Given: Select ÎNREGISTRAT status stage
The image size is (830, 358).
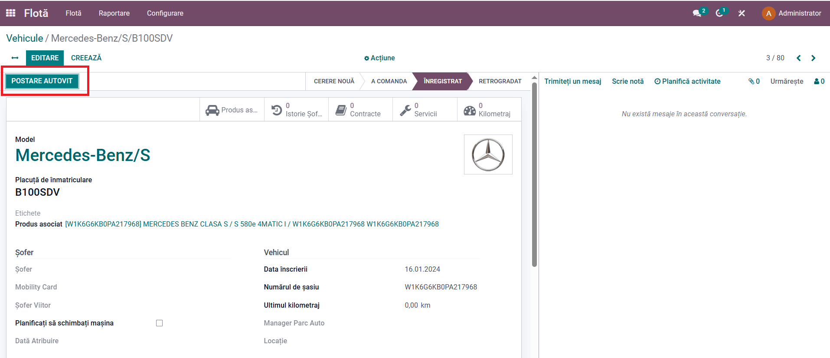Looking at the screenshot, I should (442, 81).
